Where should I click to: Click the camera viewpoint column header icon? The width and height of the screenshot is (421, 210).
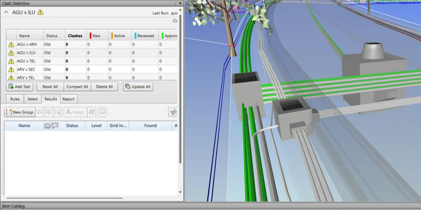point(48,126)
